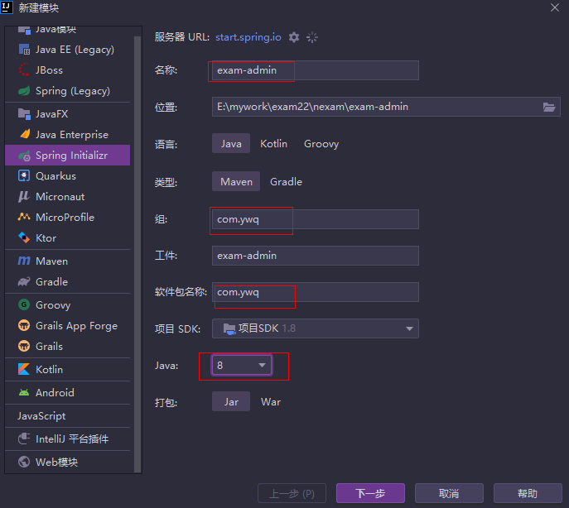Click the Kotlin K icon
569x508 pixels.
point(24,369)
